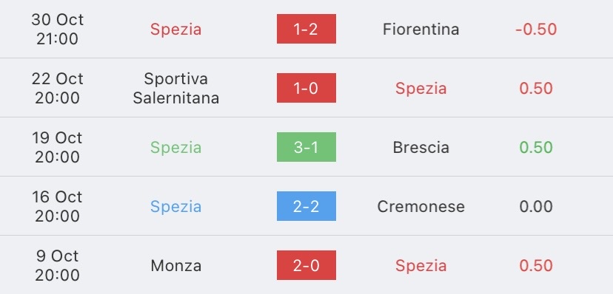Open the Fiorentina team link

pos(421,30)
